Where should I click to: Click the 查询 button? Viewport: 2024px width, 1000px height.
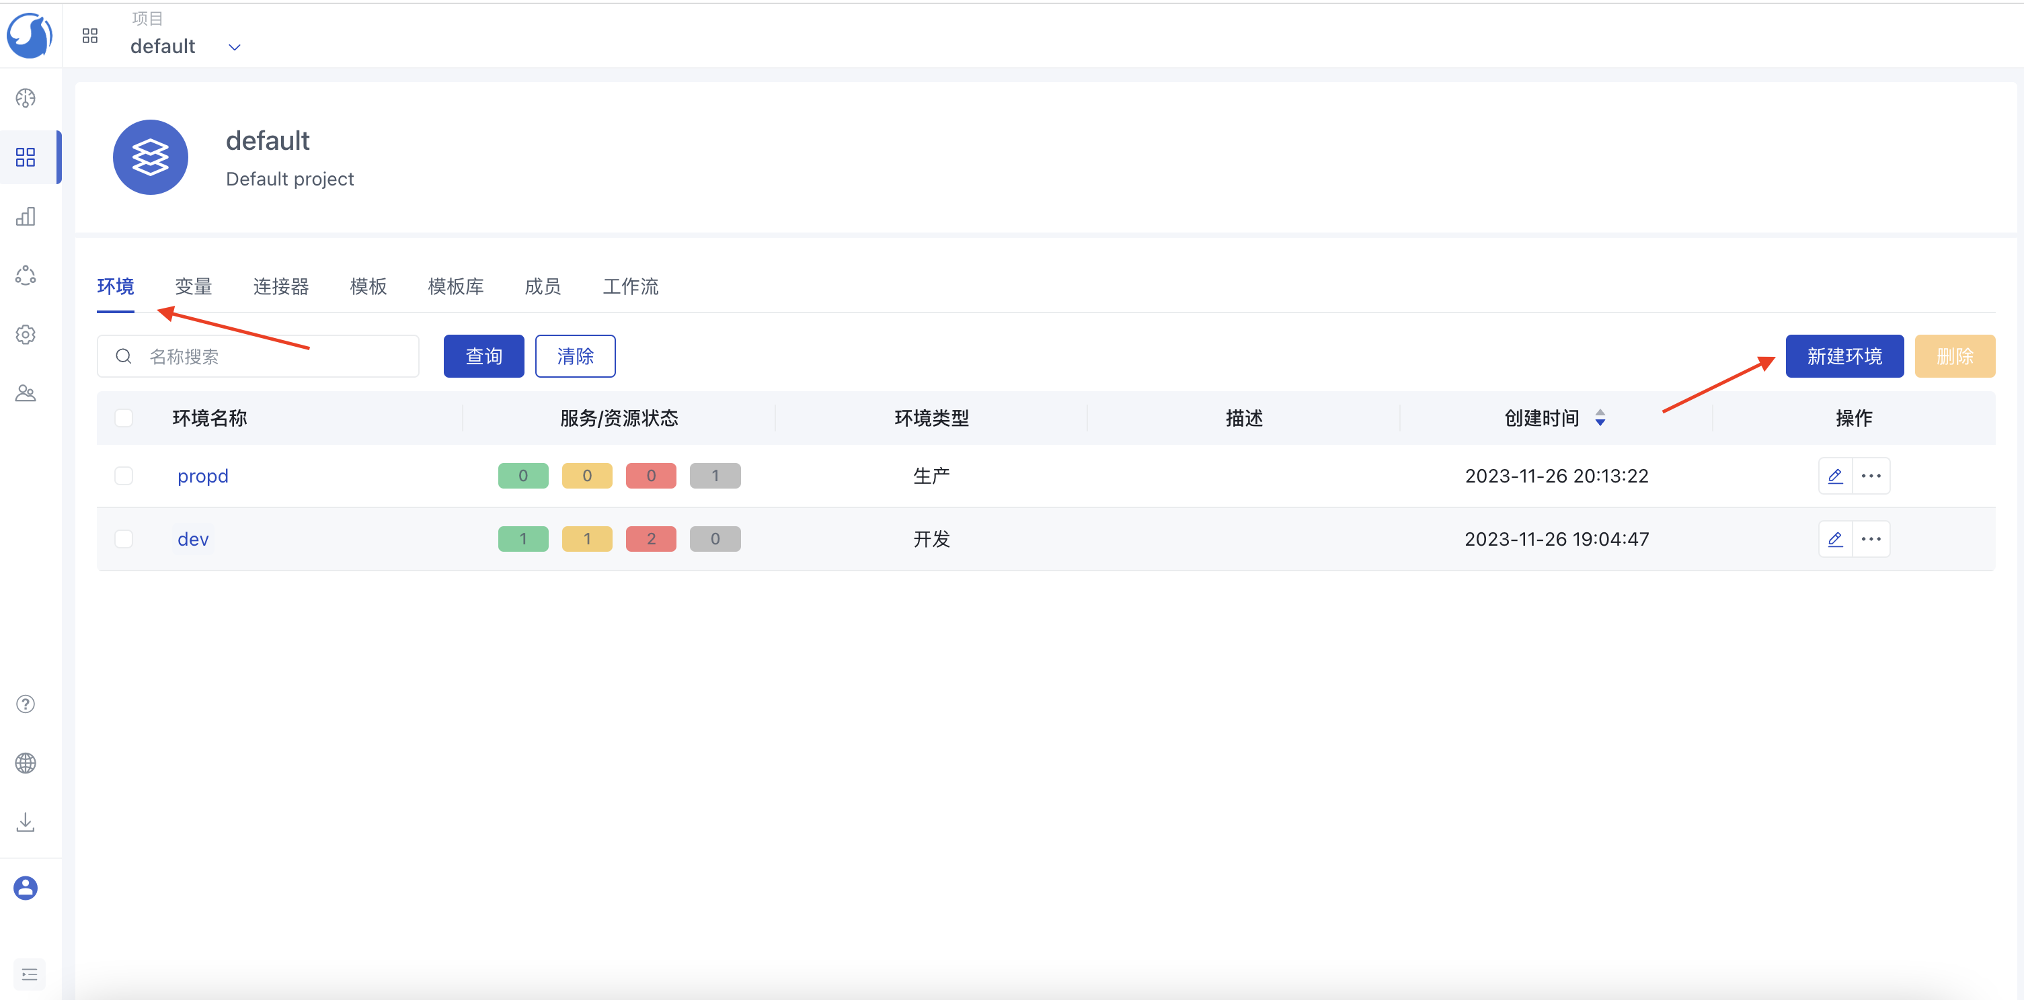(x=484, y=356)
